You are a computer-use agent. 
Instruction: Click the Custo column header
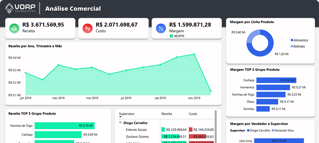pos(193,114)
